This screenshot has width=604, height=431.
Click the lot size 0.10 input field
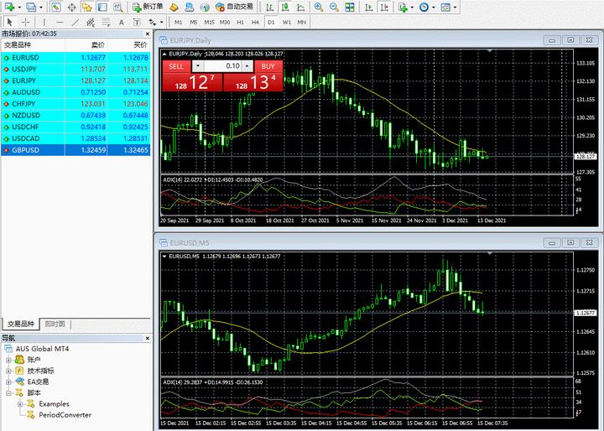(222, 66)
